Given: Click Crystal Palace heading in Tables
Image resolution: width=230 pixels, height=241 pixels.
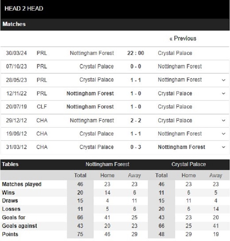Looking at the screenshot, I should coord(189,164).
